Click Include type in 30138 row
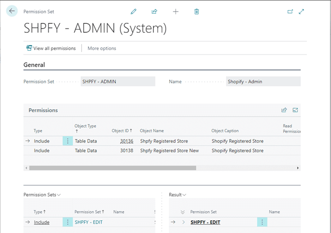 [41, 150]
